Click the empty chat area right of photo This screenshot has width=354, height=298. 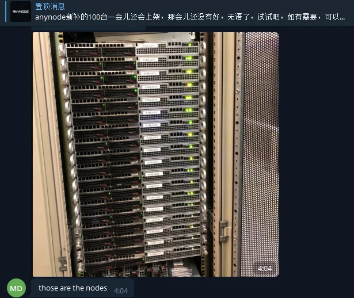pos(316,154)
